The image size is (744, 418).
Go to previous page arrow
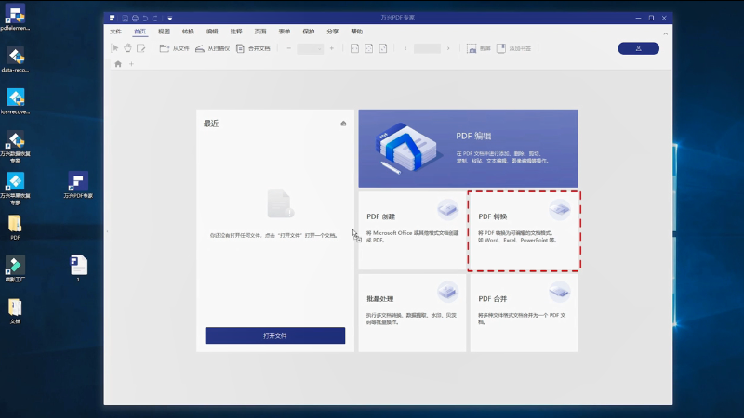click(x=405, y=48)
